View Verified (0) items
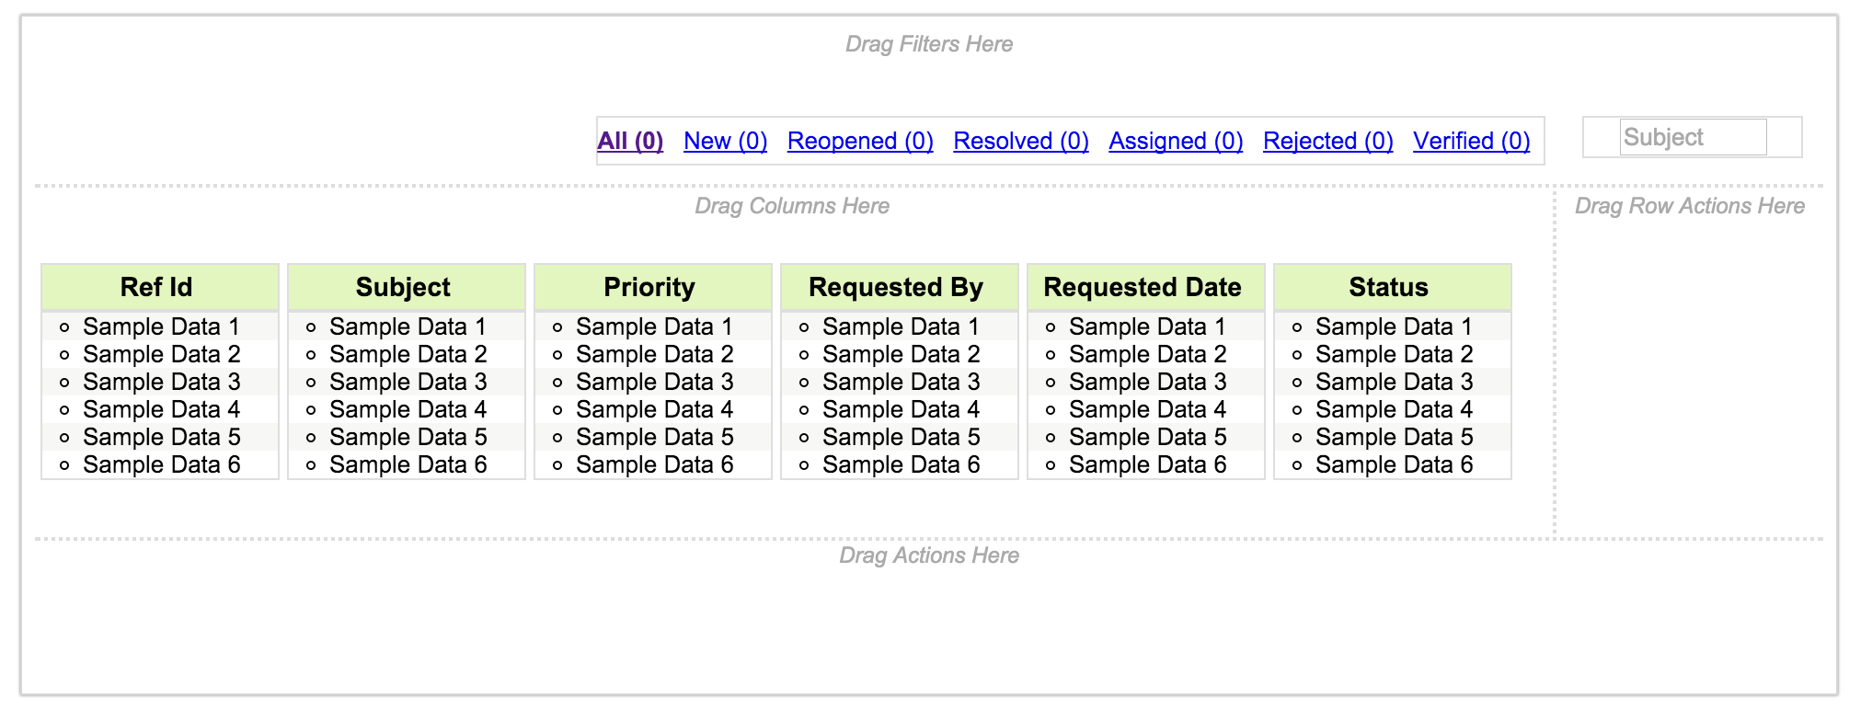 pyautogui.click(x=1471, y=141)
